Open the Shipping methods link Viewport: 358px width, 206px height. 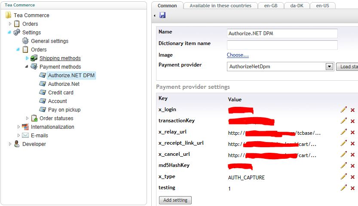coord(60,58)
